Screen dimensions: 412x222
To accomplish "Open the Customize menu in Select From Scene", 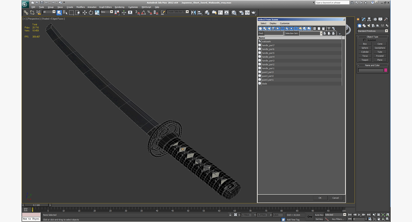I will click(x=285, y=23).
